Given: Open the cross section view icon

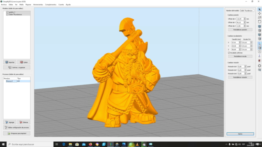Looking at the screenshot, I should (260, 61).
